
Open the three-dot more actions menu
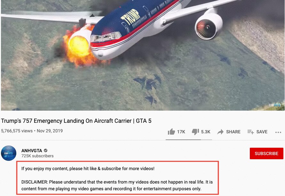point(278,132)
